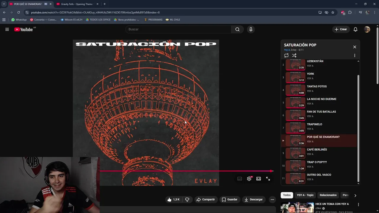The height and width of the screenshot is (213, 379).
Task: Start voice search with the microphone
Action: (251, 29)
